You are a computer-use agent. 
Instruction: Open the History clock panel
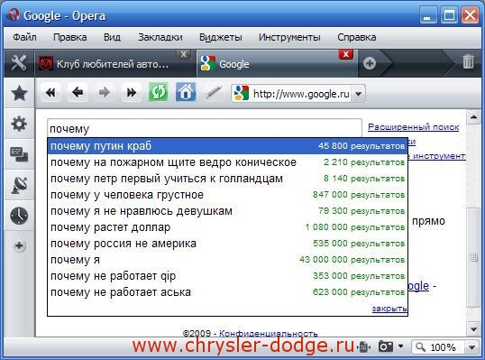coord(19,216)
